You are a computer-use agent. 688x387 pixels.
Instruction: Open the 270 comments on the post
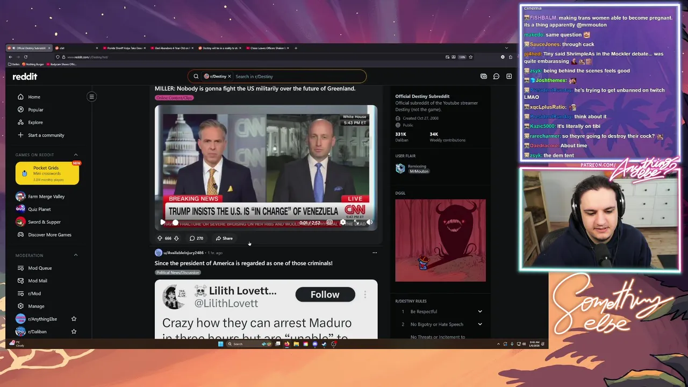(196, 238)
